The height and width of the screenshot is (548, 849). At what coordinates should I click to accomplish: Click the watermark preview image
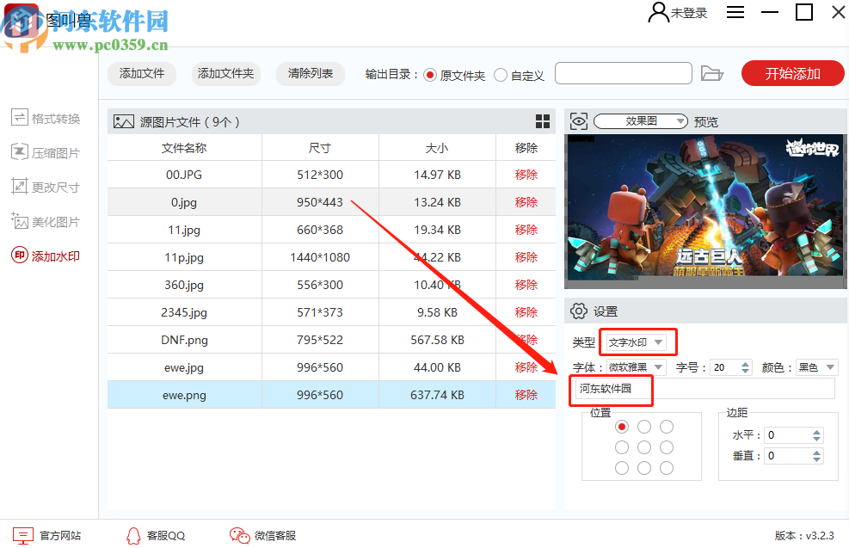705,211
